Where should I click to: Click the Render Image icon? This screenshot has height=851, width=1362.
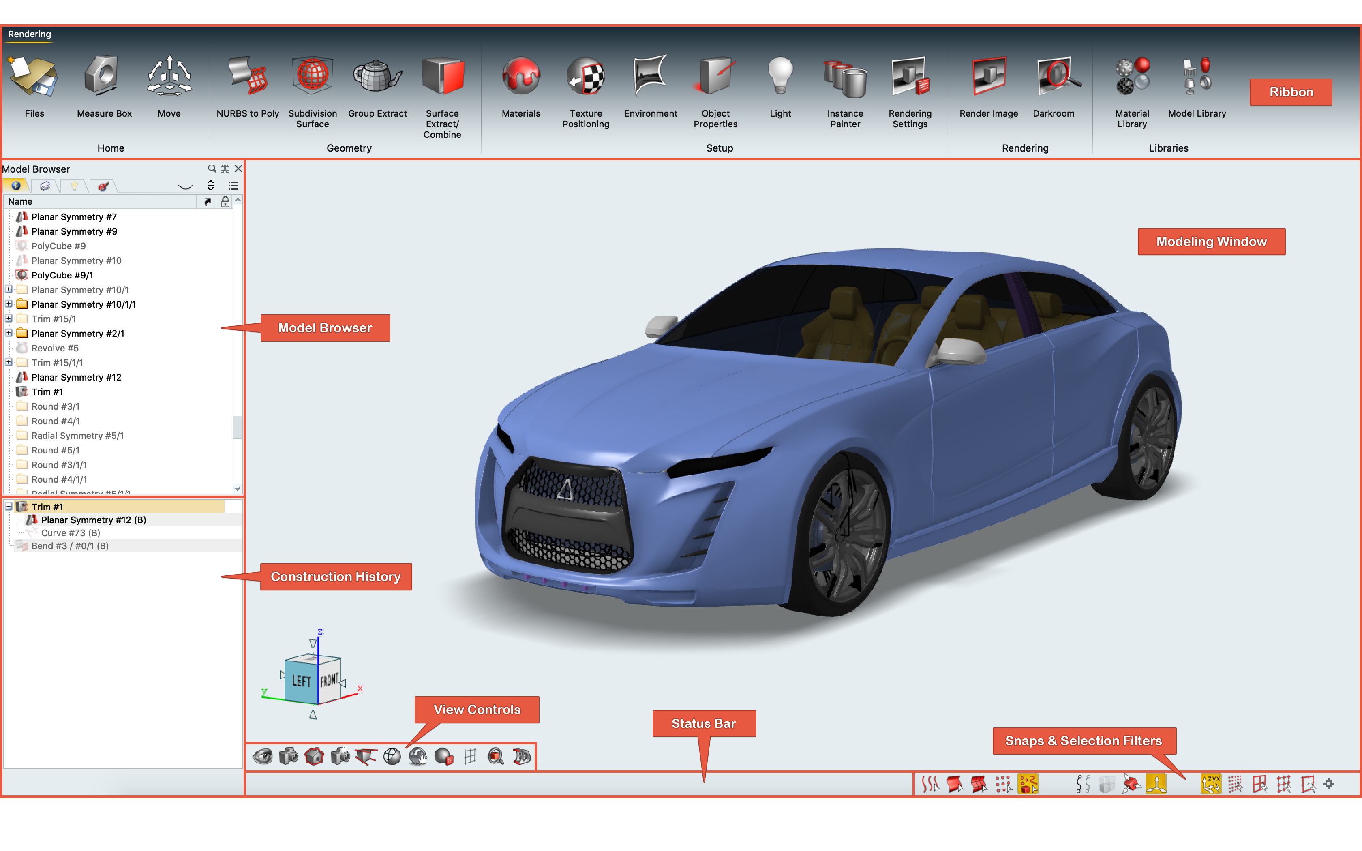[988, 77]
